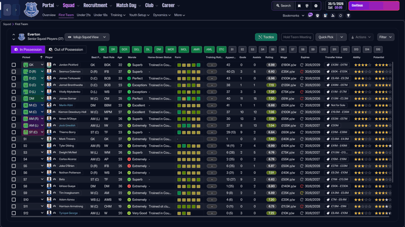Go back using the left arrow
This screenshot has height=227, width=405.
pyautogui.click(x=7, y=10)
